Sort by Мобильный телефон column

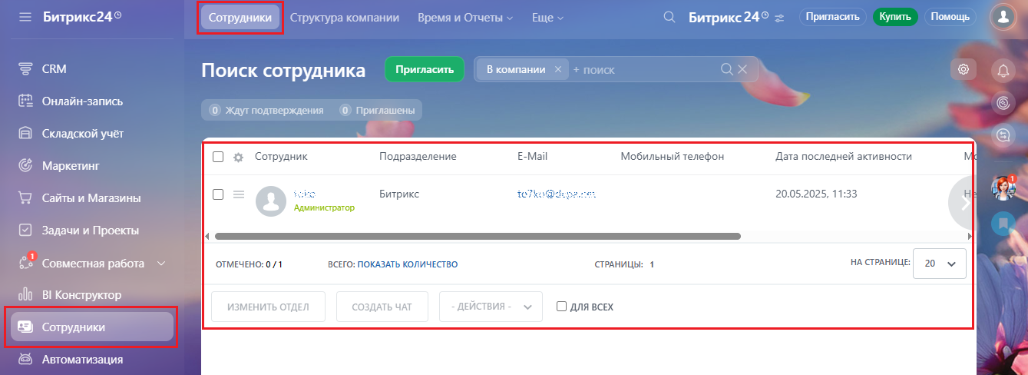673,156
